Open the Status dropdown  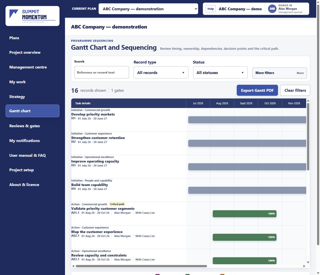click(220, 72)
